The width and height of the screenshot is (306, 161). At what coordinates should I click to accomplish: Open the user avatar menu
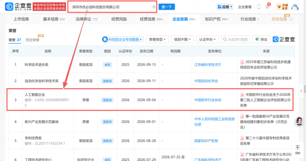click(x=295, y=7)
